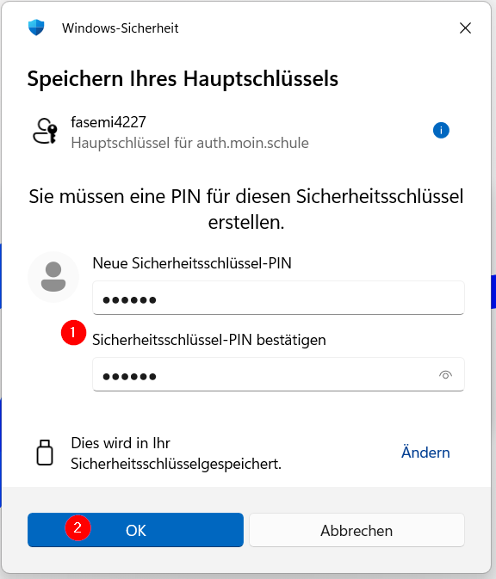Click the red number 2 marker
This screenshot has width=496, height=579.
coord(77,527)
